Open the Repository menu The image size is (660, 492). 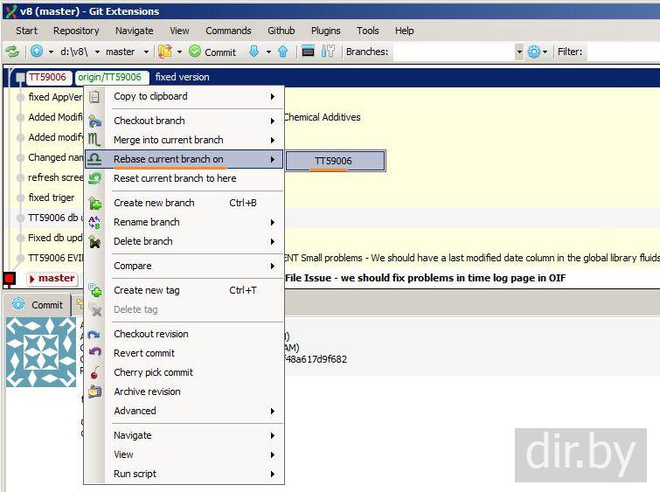[x=76, y=31]
